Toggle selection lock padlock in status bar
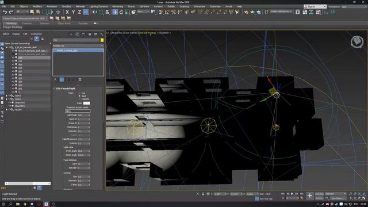The height and width of the screenshot is (207, 368). point(203,194)
